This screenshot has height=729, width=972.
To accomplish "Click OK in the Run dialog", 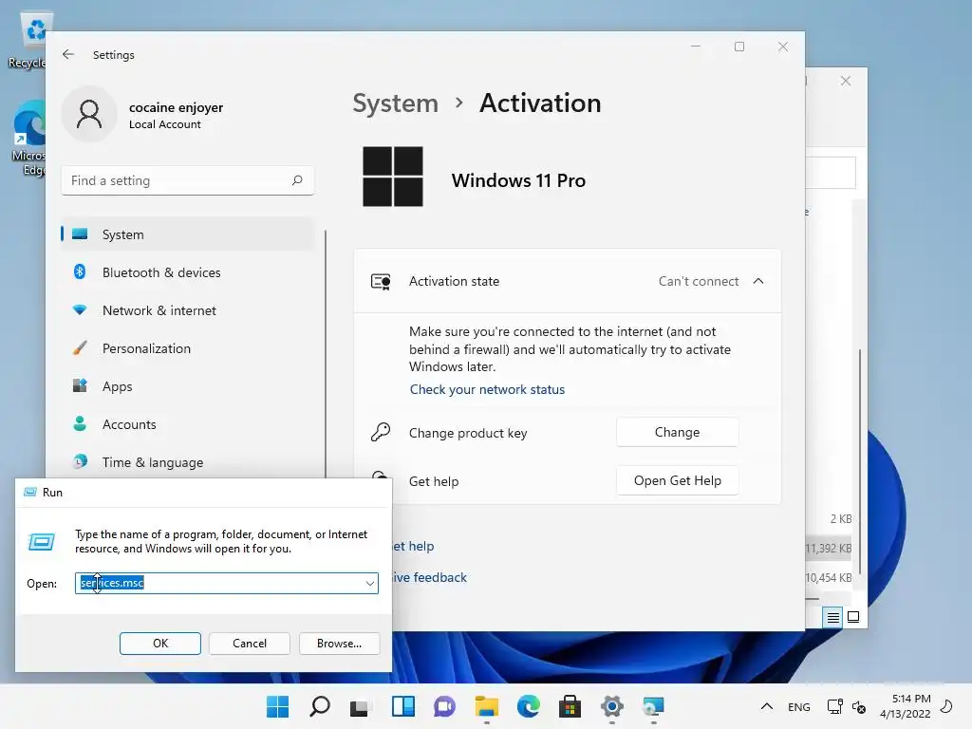I will click(x=159, y=644).
